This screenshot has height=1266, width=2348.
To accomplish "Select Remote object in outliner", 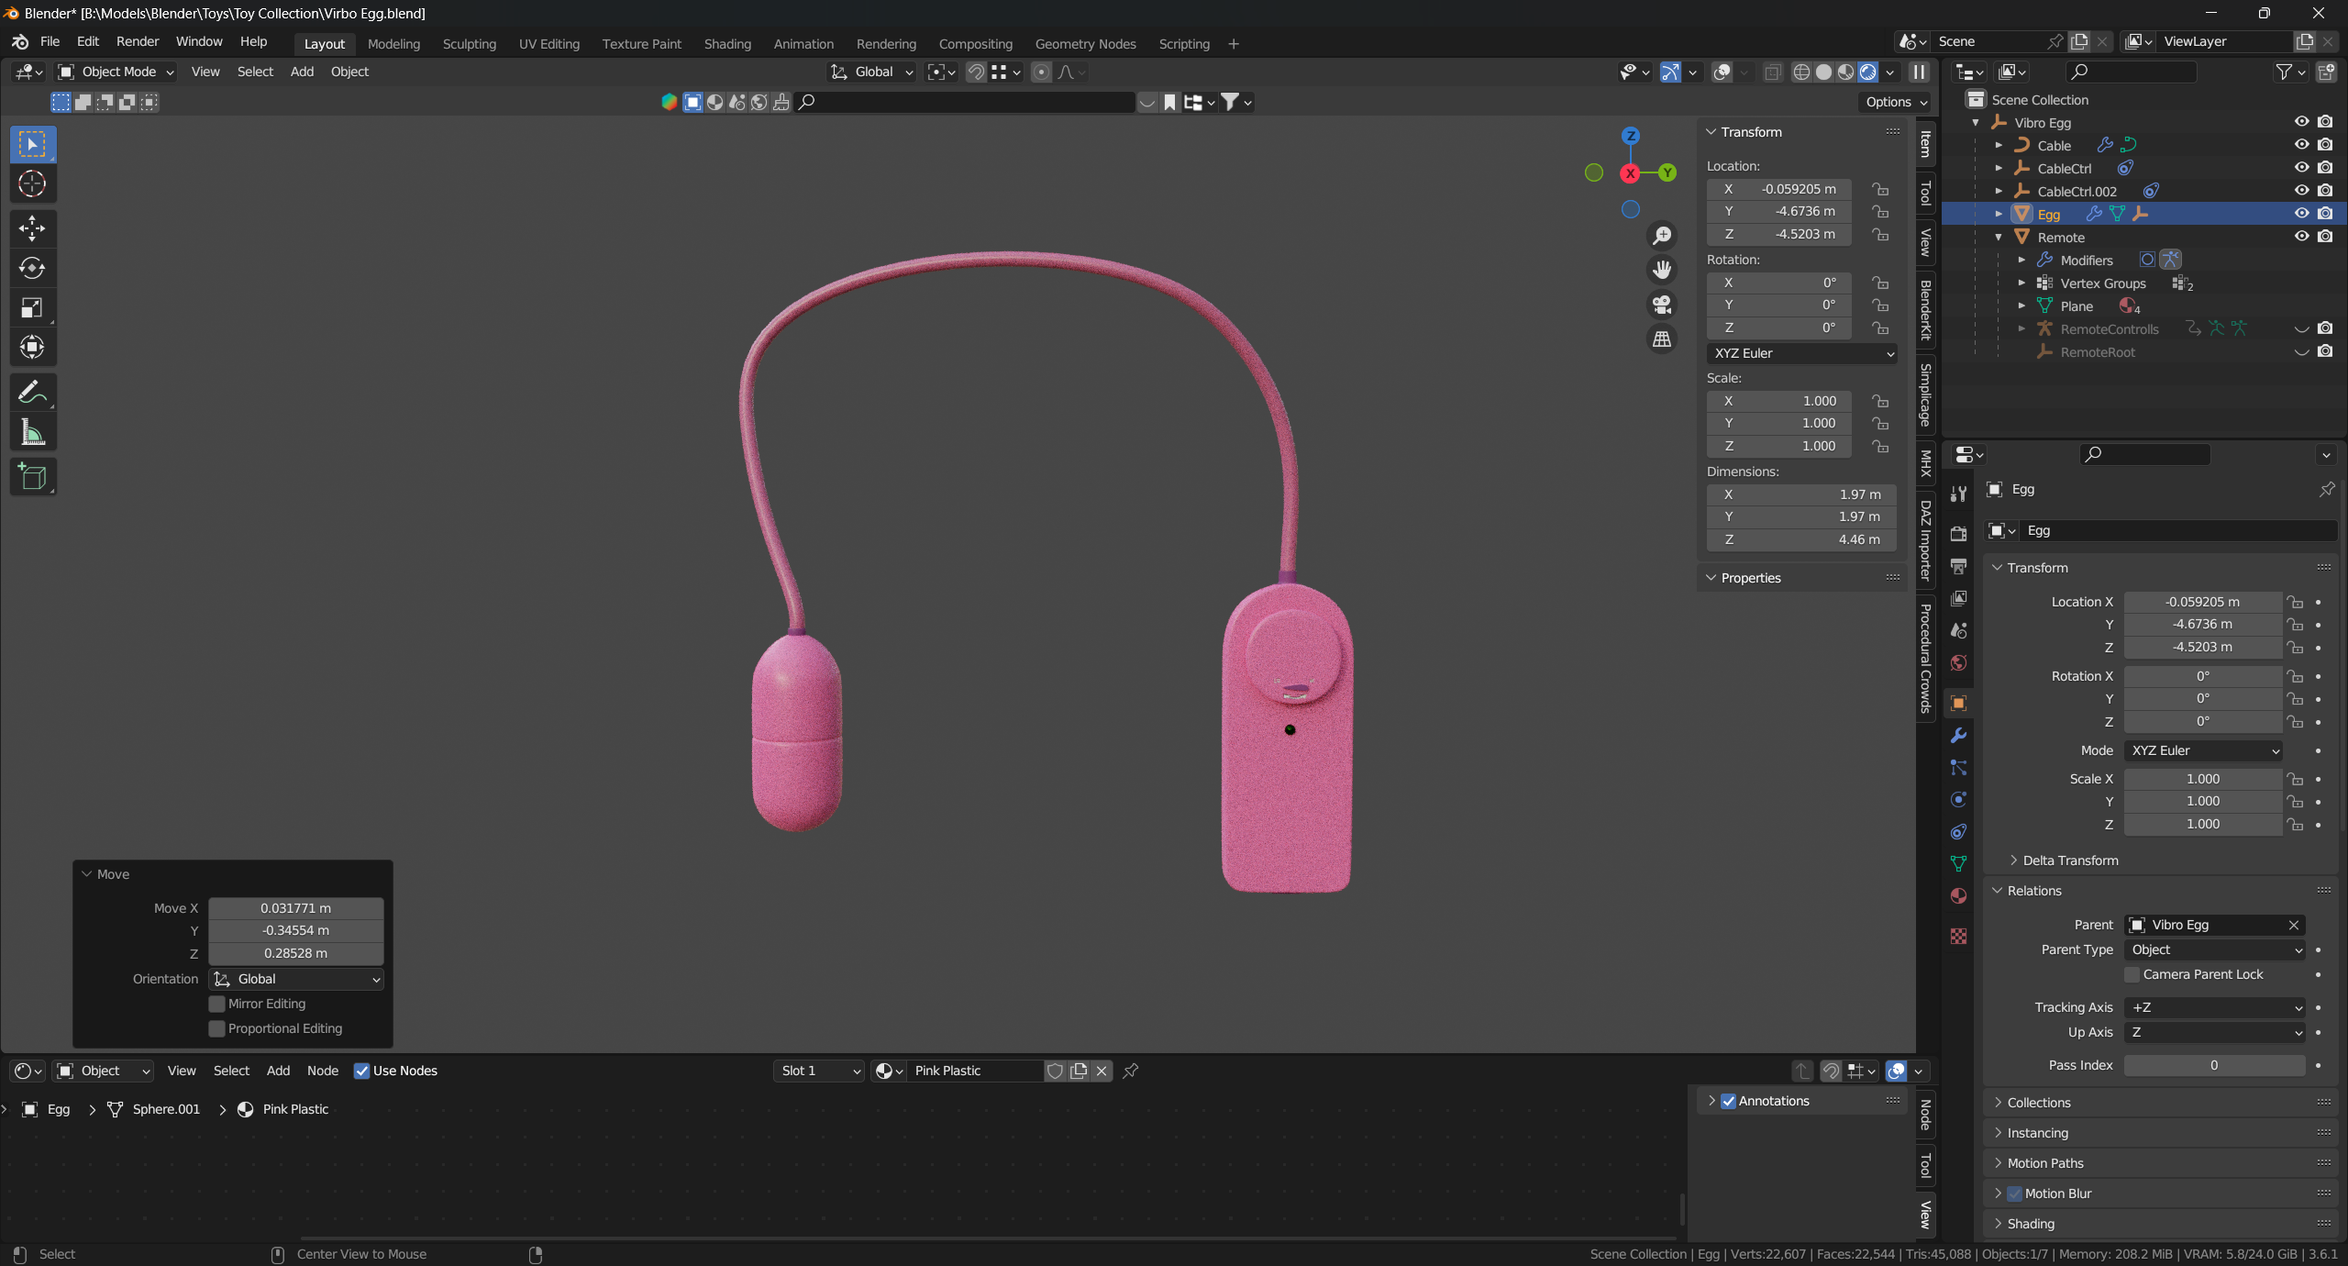I will click(2060, 237).
